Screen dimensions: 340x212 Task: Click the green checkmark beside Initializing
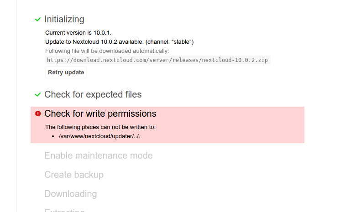tap(38, 19)
